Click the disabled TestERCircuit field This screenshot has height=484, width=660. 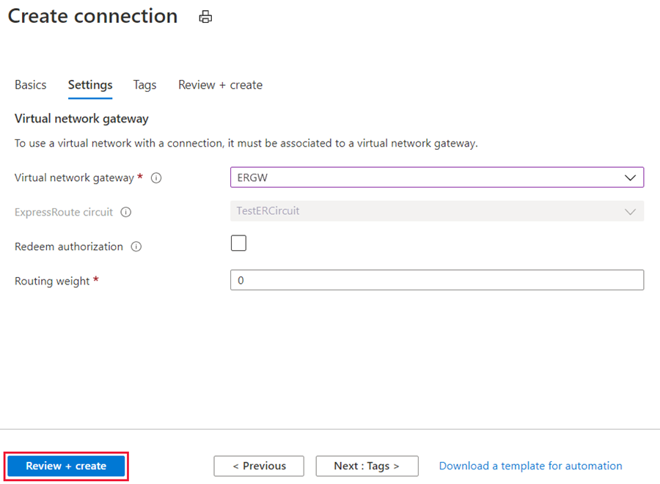[x=437, y=212]
